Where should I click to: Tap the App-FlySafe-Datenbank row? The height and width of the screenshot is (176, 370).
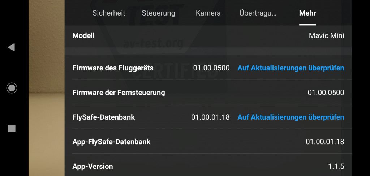point(208,142)
